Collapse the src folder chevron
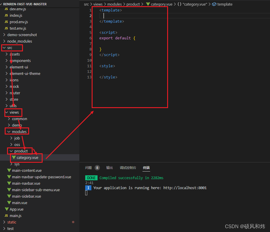The width and height of the screenshot is (270, 232). point(4,48)
